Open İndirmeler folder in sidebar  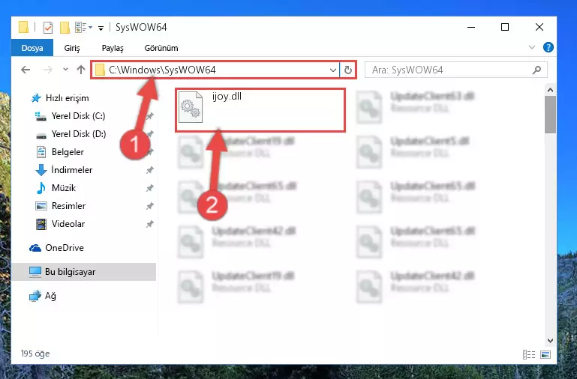pos(72,170)
